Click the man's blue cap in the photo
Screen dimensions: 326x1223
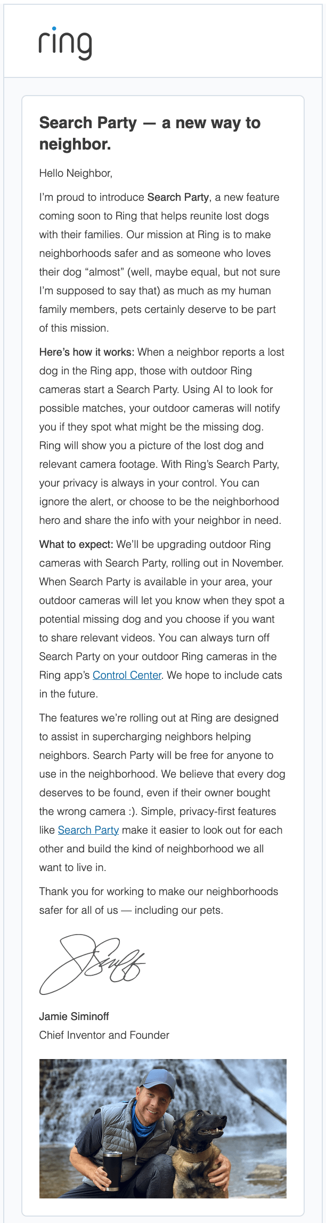pos(157,1080)
